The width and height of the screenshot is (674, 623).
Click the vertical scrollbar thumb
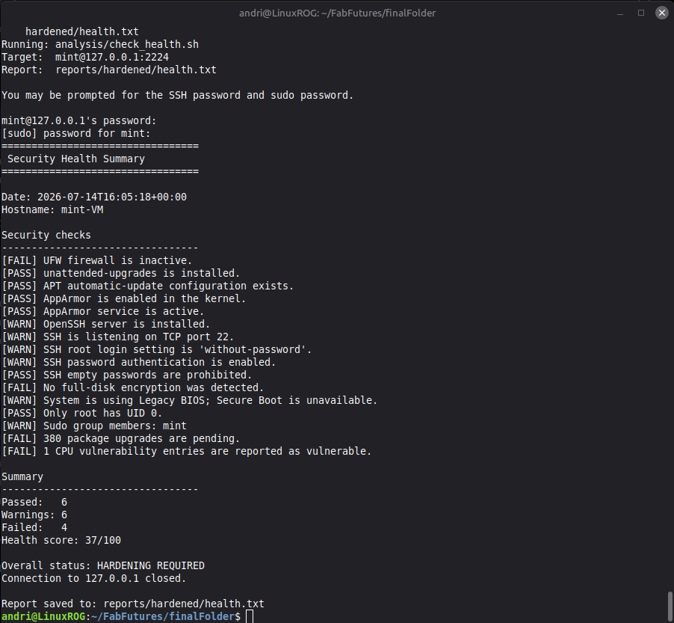(x=670, y=607)
